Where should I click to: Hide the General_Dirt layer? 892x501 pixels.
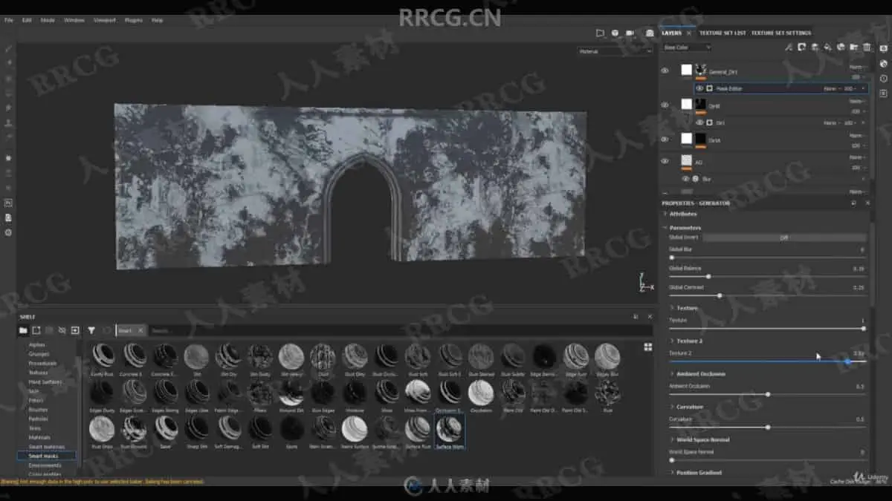click(665, 71)
